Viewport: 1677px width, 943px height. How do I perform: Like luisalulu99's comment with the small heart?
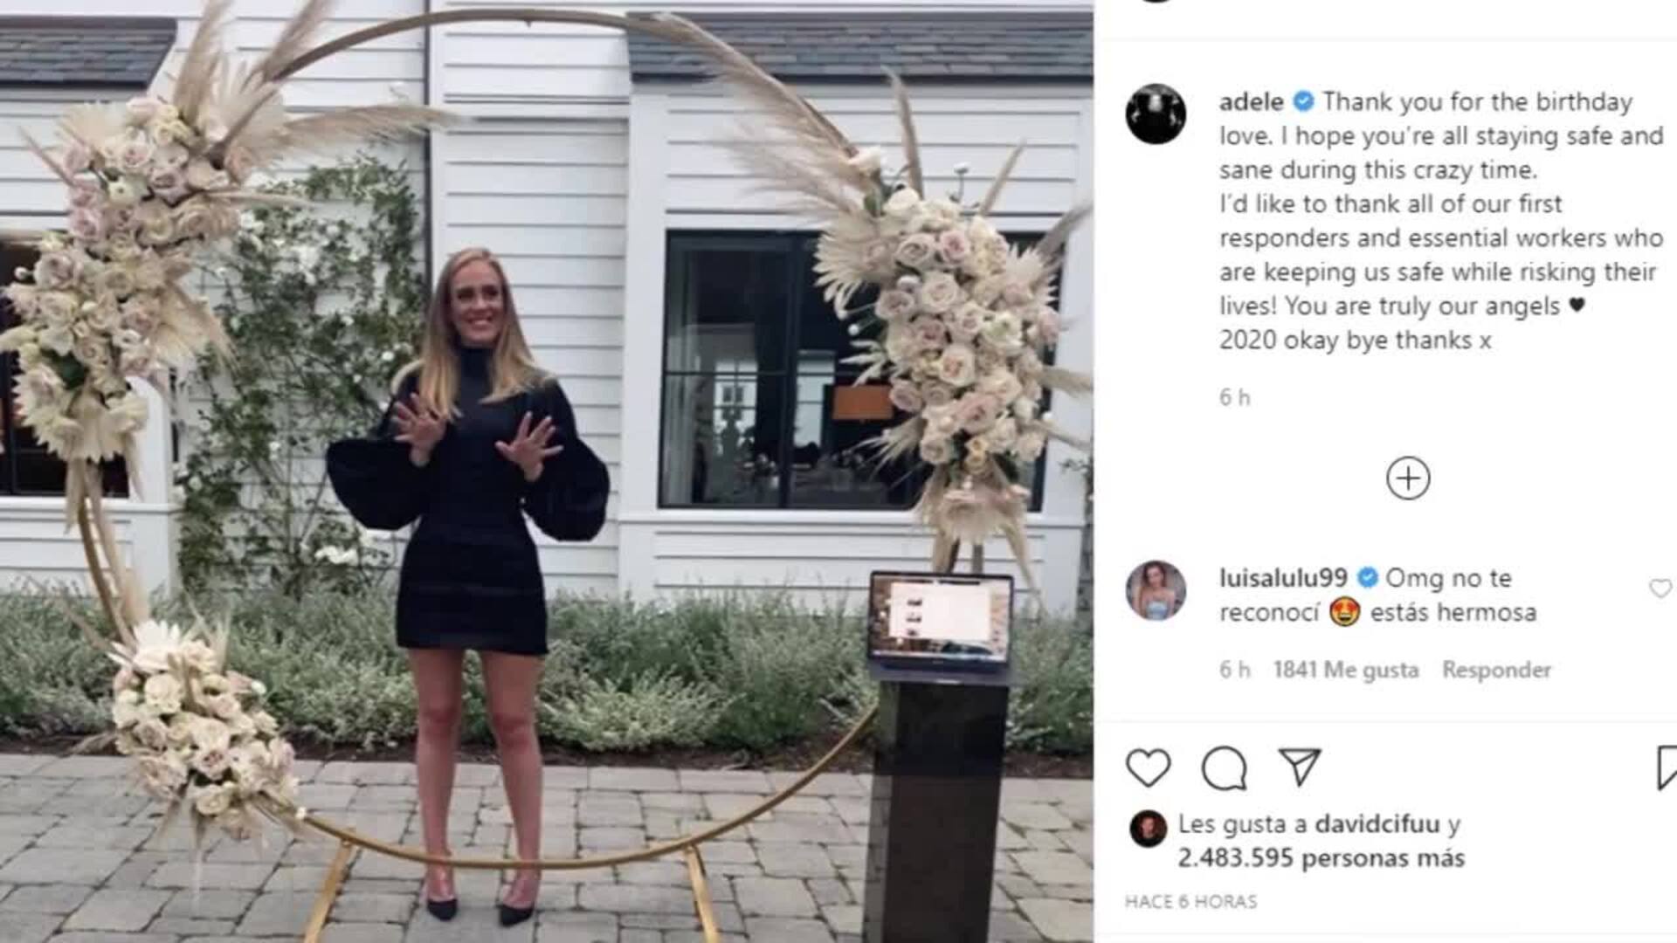pos(1660,589)
